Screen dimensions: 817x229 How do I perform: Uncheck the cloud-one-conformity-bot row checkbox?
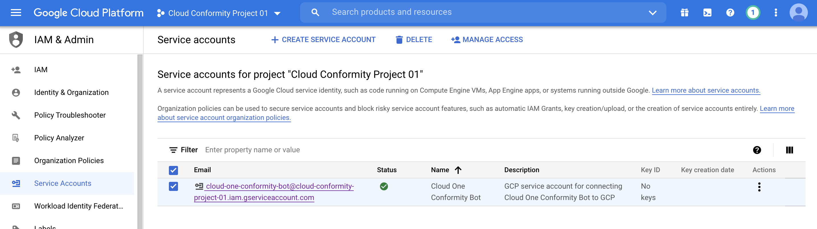[x=173, y=186]
